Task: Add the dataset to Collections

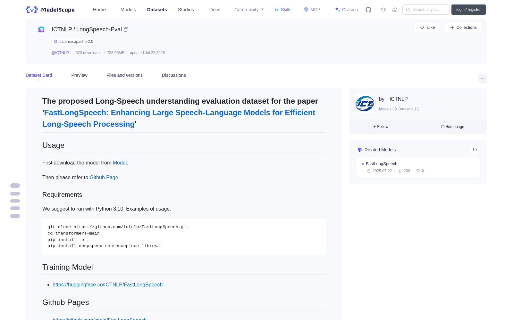Action: (x=463, y=28)
